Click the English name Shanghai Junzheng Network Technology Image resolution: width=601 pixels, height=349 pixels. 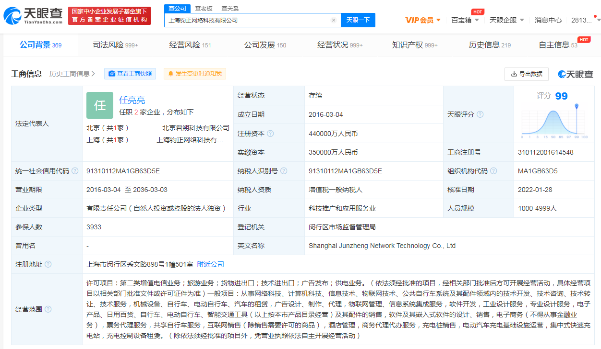click(x=382, y=246)
